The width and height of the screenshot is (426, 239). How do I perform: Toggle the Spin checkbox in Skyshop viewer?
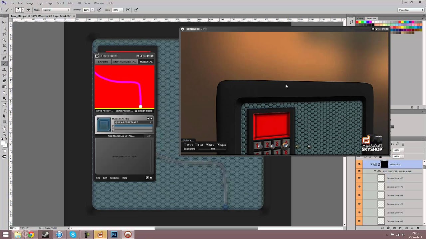coord(218,145)
